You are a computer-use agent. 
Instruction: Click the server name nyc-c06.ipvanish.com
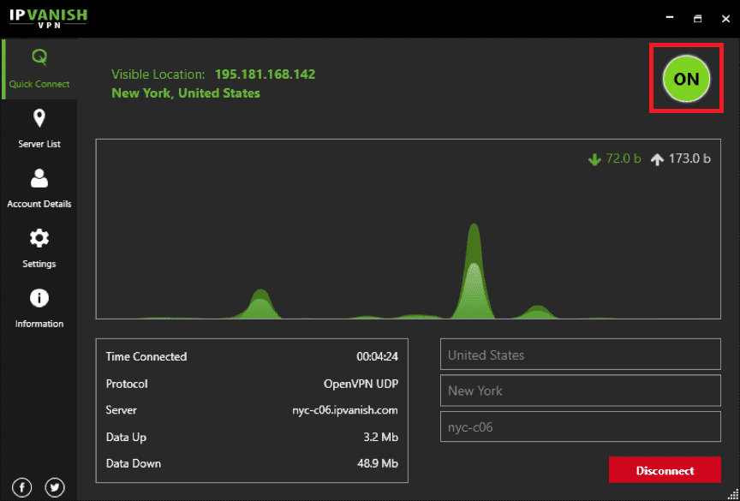click(x=345, y=410)
